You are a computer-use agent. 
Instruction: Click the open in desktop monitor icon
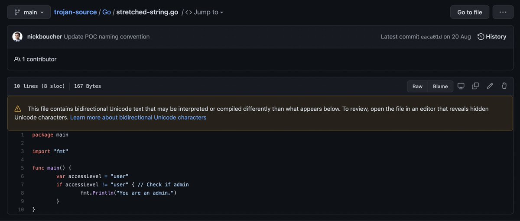tap(461, 86)
